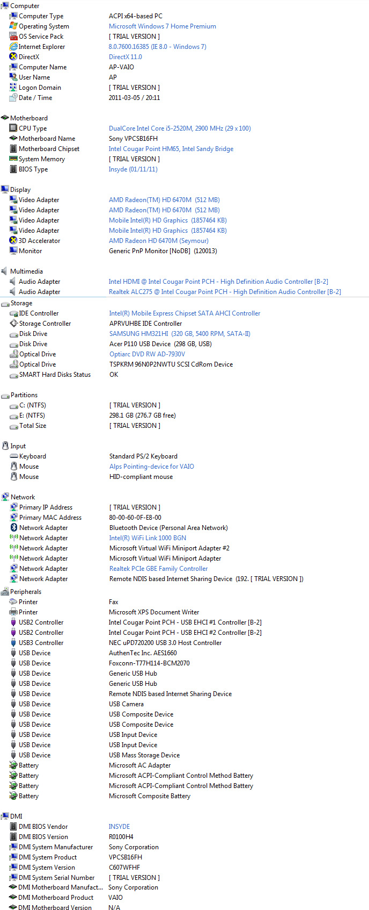369x910 pixels.
Task: Click the USB Camera value
Action: click(x=127, y=704)
